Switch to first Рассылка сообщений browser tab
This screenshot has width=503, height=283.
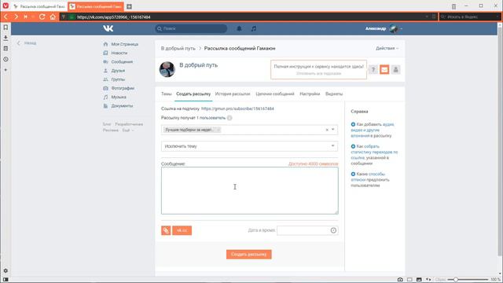pyautogui.click(x=39, y=6)
